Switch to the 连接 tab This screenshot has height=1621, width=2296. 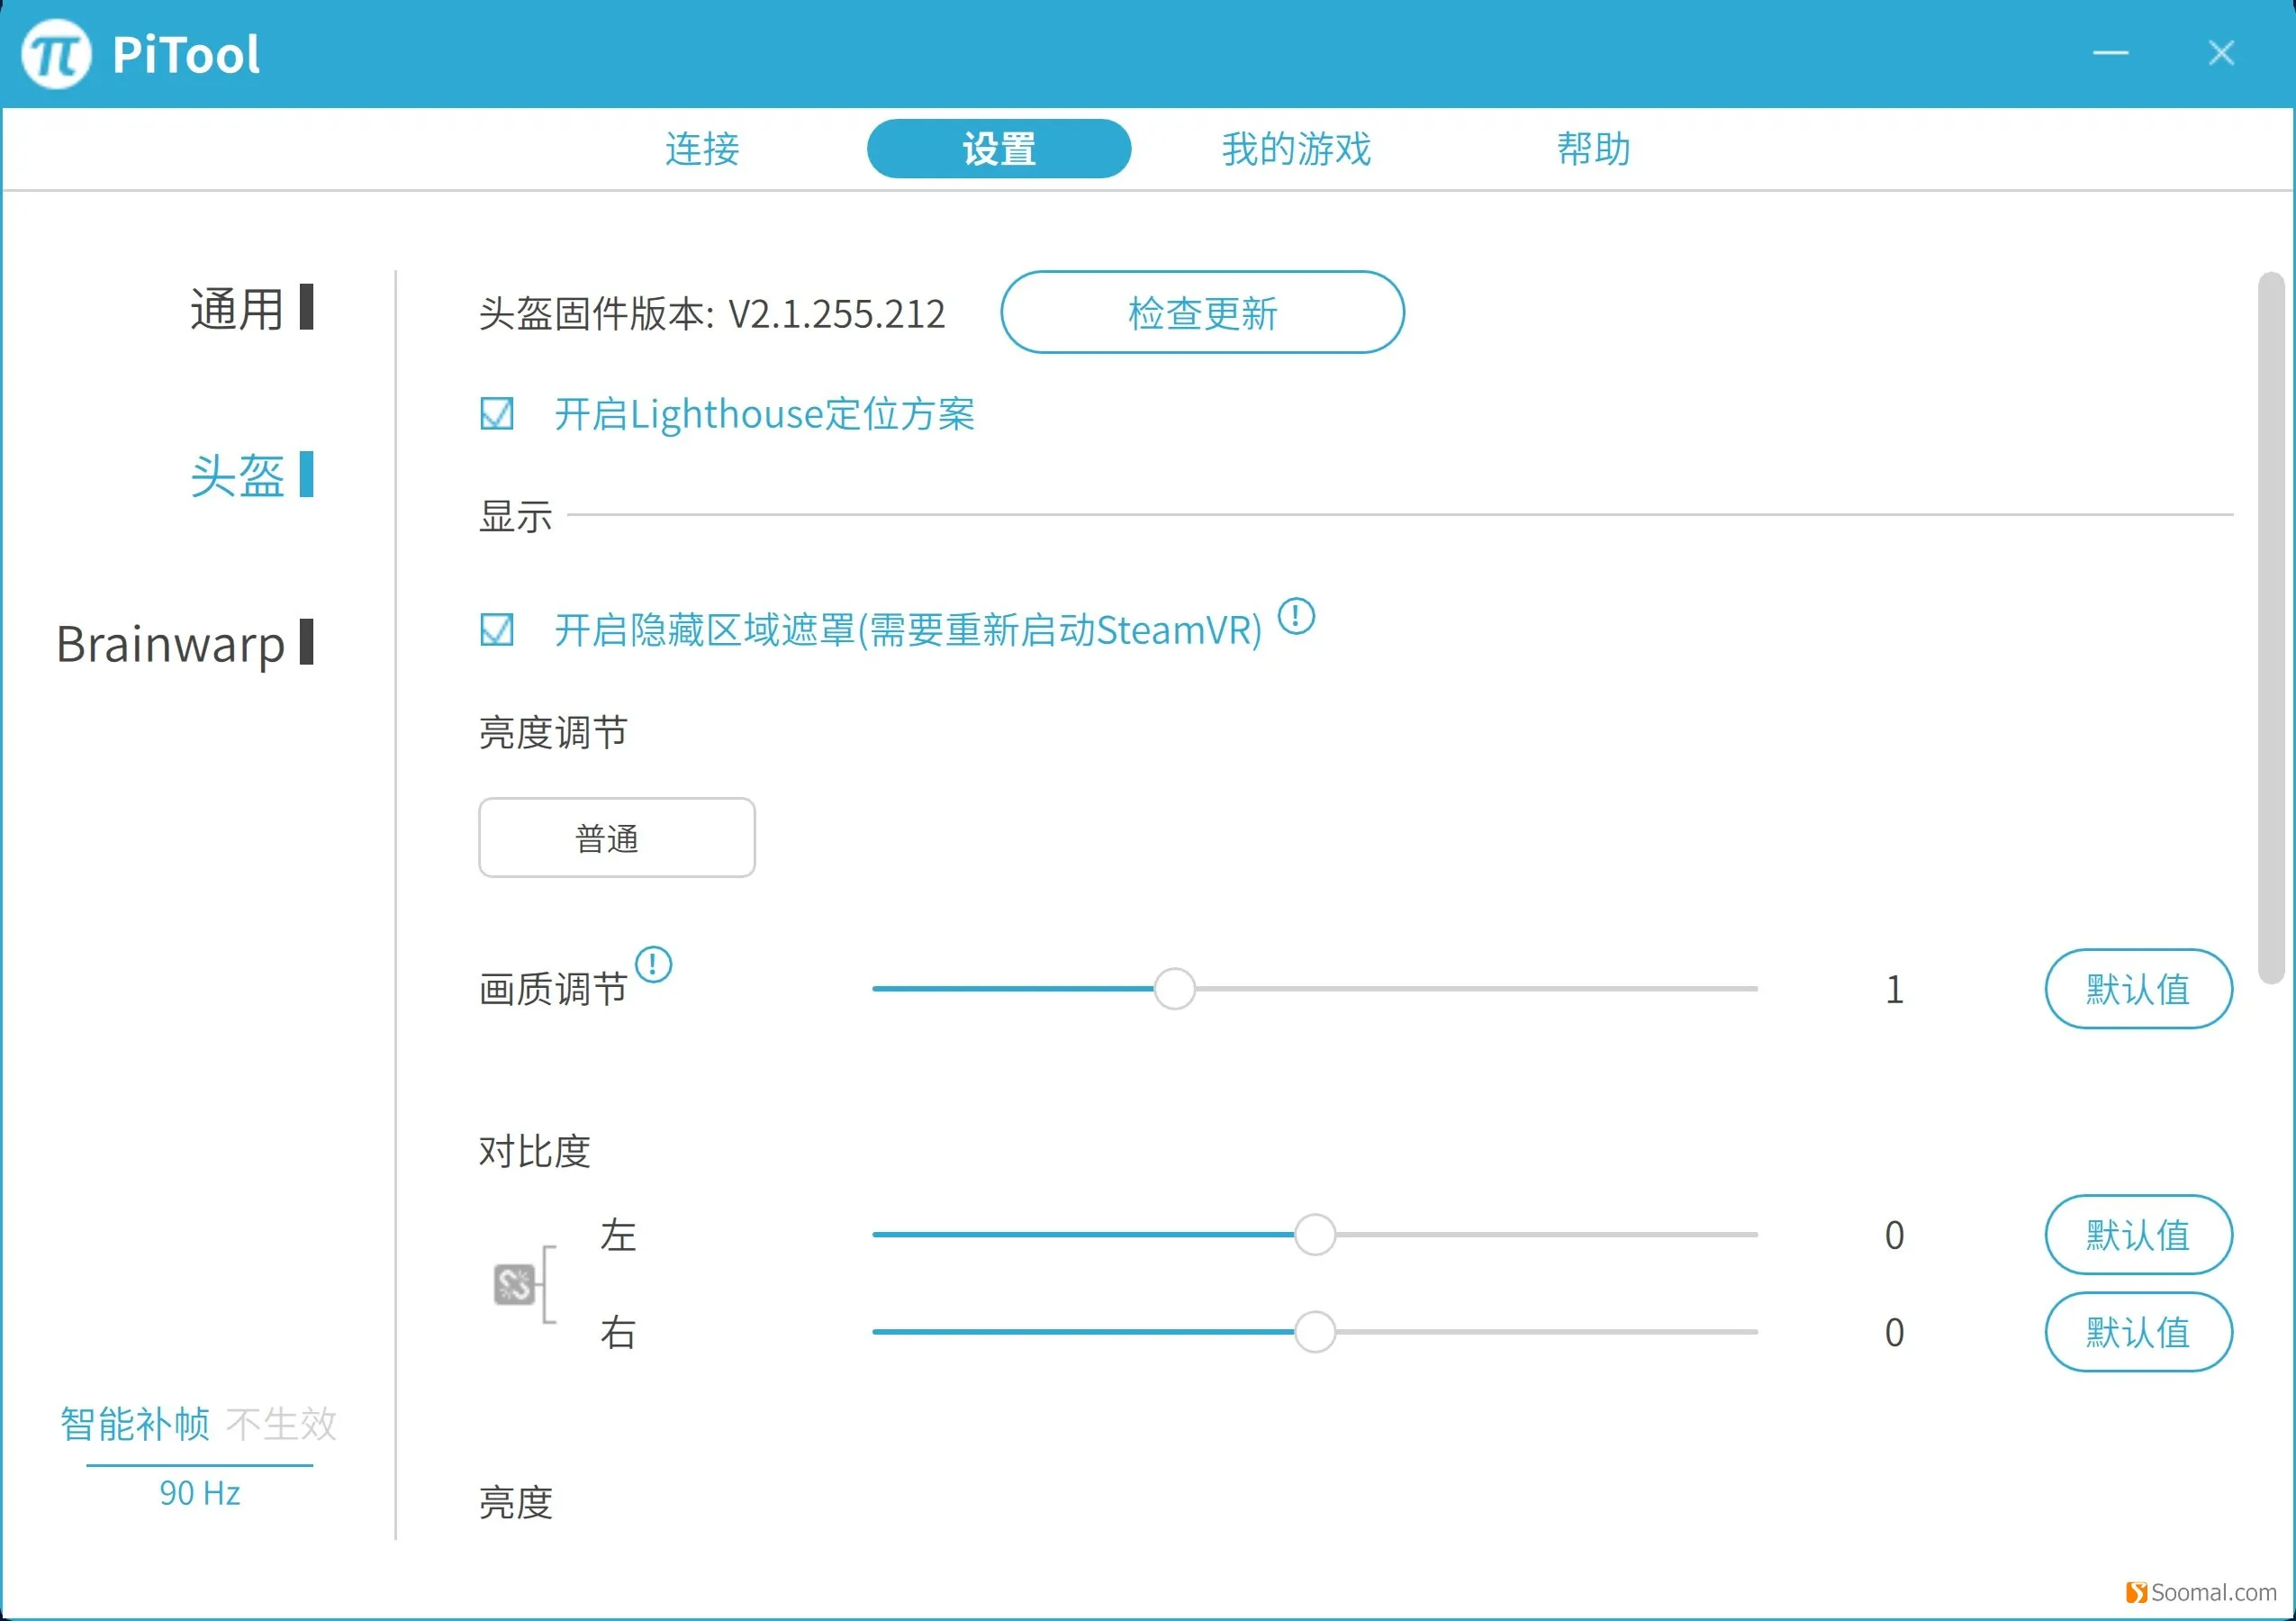702,149
